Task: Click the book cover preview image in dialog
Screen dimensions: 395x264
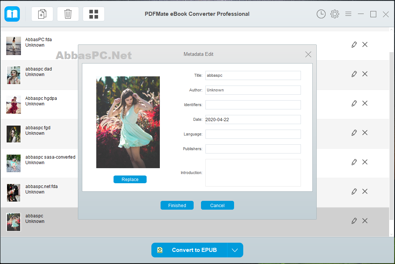Action: (x=128, y=122)
